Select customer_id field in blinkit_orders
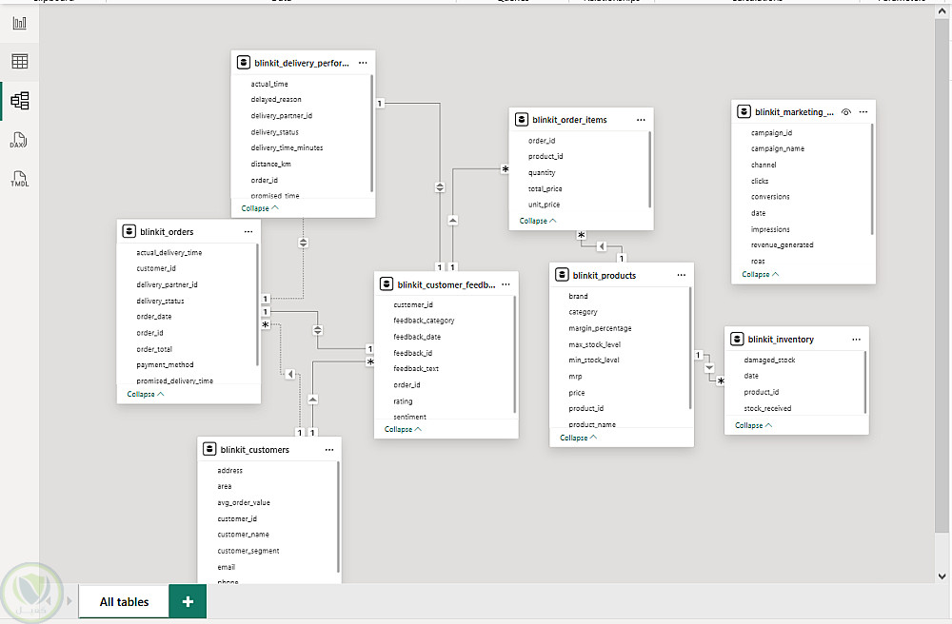The width and height of the screenshot is (952, 624). [156, 268]
